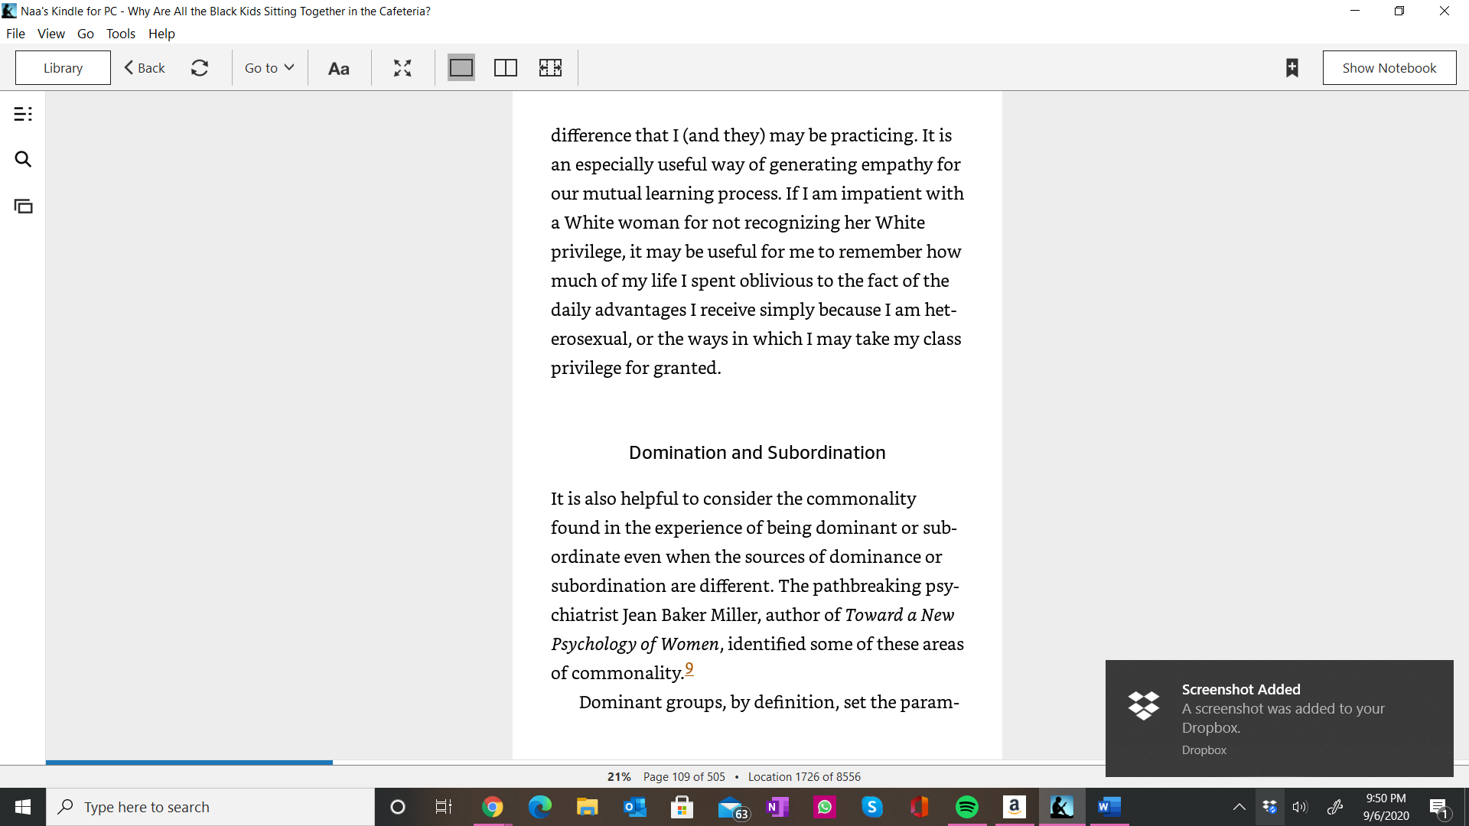Open the table of contents sidebar icon
This screenshot has height=826, width=1469.
coord(23,114)
